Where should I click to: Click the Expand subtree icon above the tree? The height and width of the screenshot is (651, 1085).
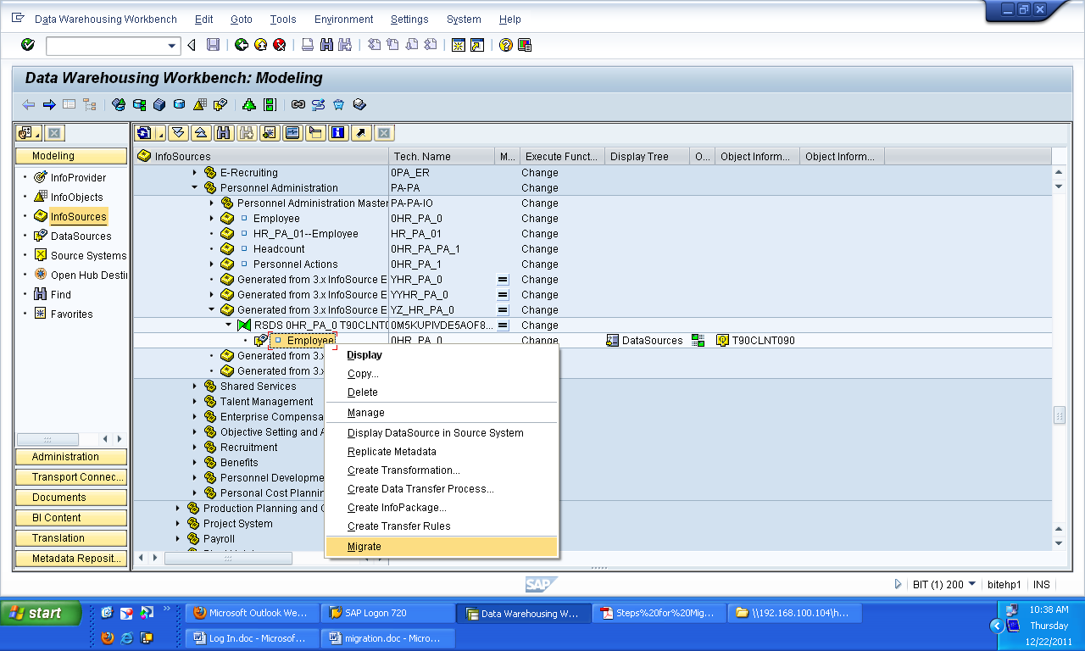point(178,133)
